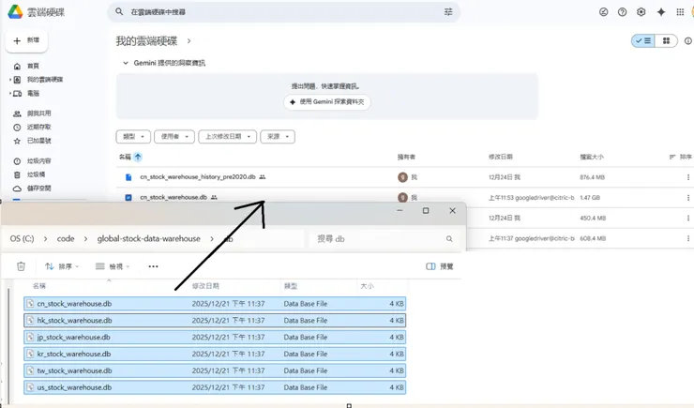The width and height of the screenshot is (694, 408).
Task: Collapse the Gemini insights section chevron
Action: 126,63
